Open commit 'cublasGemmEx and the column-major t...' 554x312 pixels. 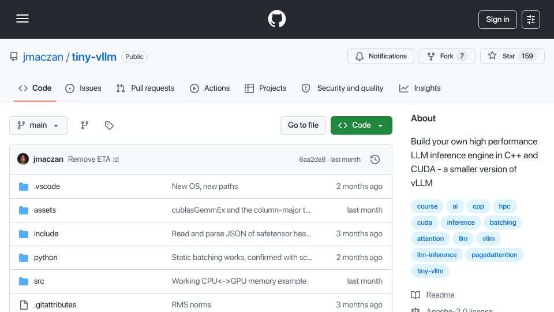[241, 210]
